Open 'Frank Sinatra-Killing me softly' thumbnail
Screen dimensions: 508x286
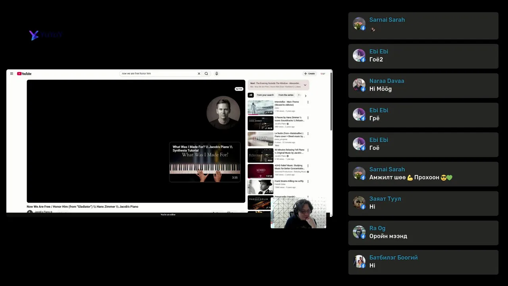[260, 187]
